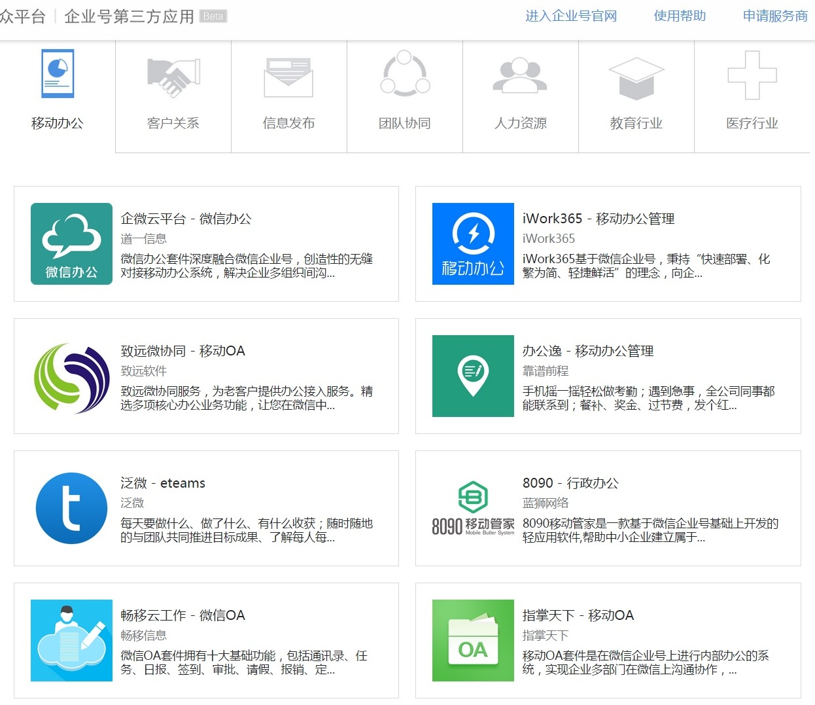Click the vendor name 畅移信息

pyautogui.click(x=144, y=636)
